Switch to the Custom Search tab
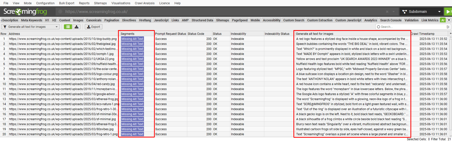 294,20
